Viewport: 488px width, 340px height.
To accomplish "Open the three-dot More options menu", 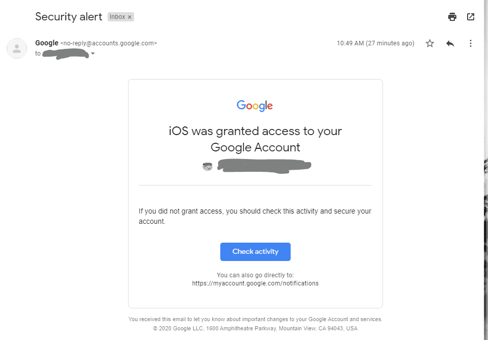I will [471, 43].
